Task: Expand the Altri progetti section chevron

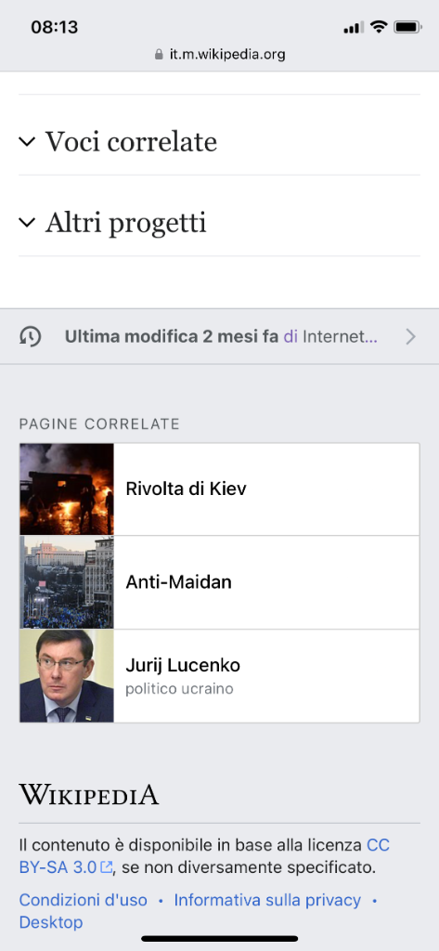Action: (x=27, y=223)
